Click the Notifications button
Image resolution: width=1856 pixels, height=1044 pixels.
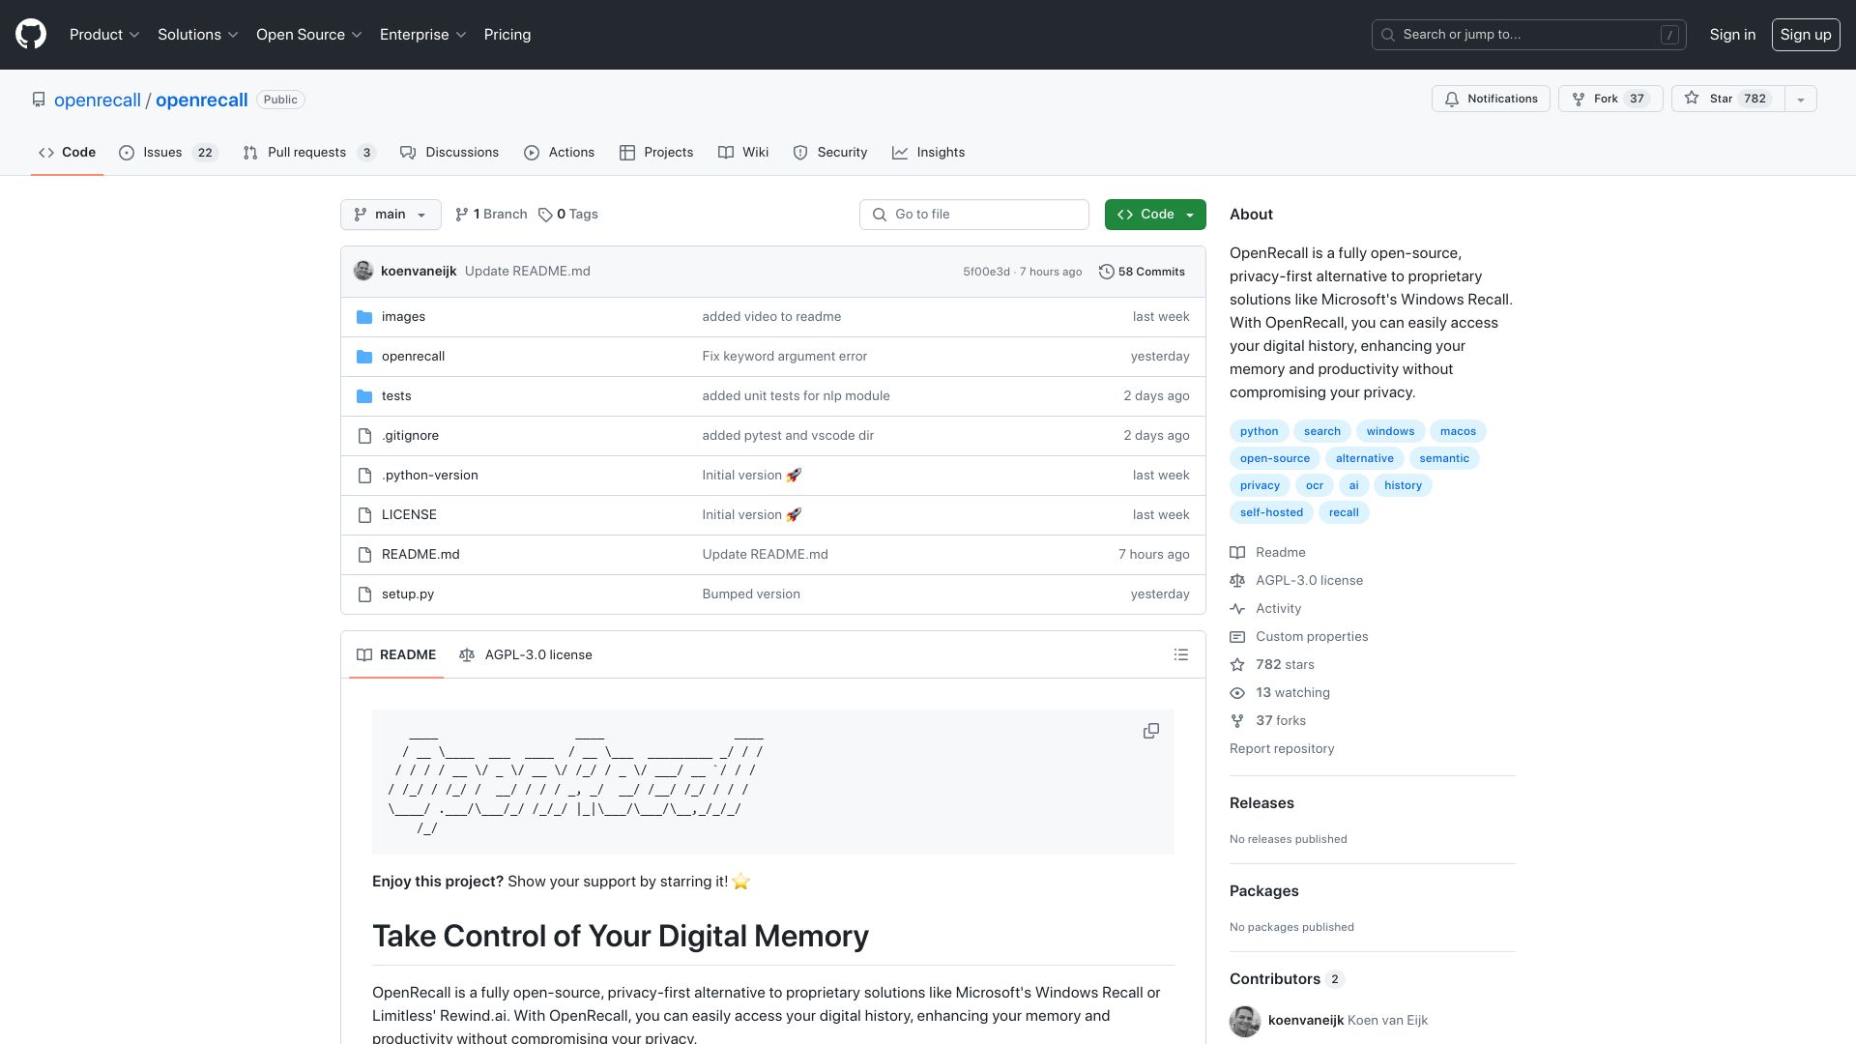tap(1491, 99)
